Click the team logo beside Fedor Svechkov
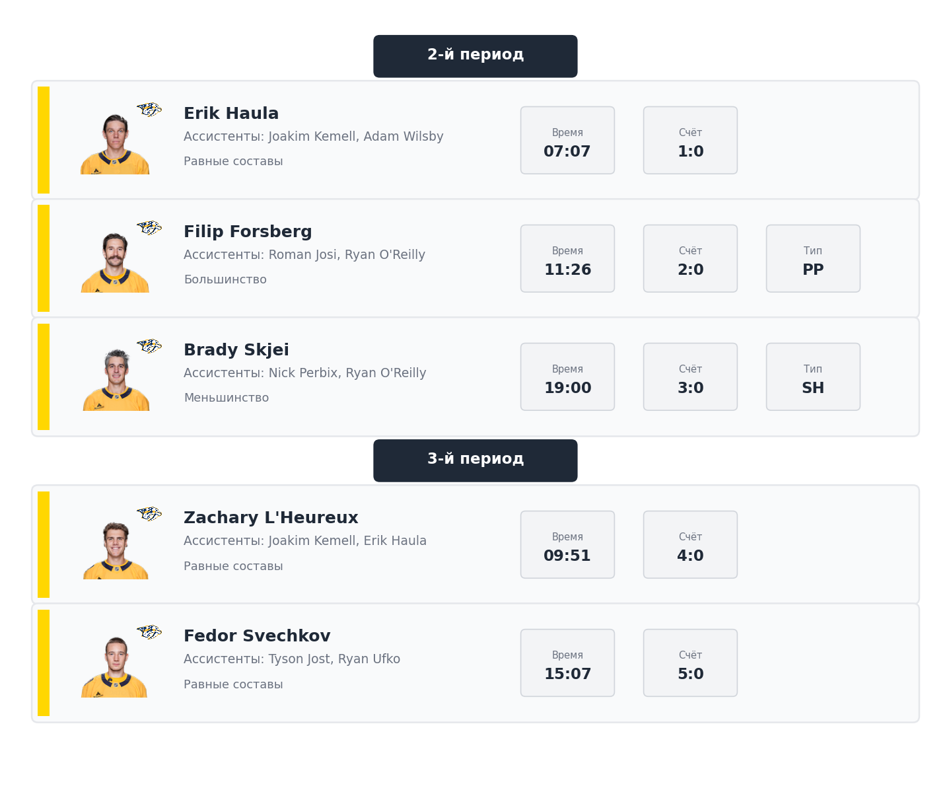 [149, 632]
